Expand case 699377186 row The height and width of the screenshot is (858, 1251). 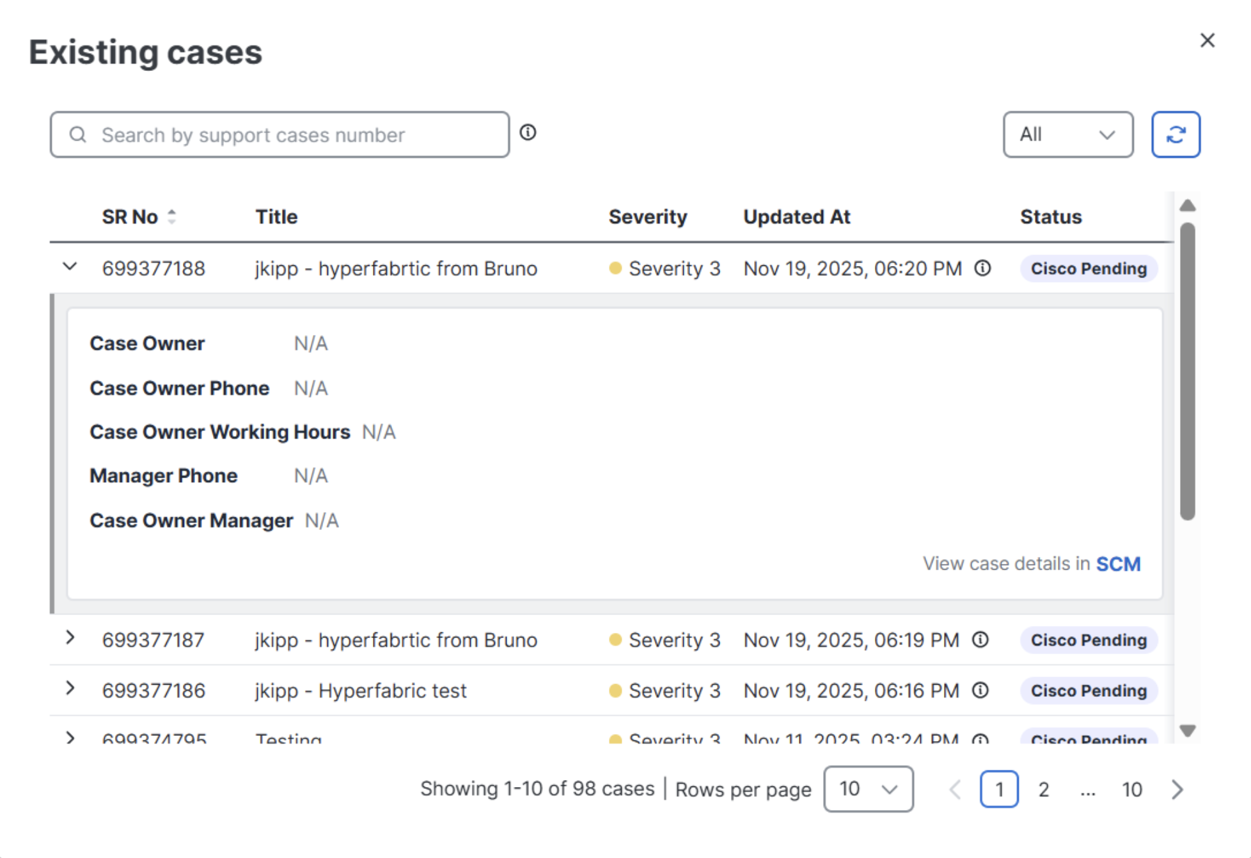click(x=70, y=689)
